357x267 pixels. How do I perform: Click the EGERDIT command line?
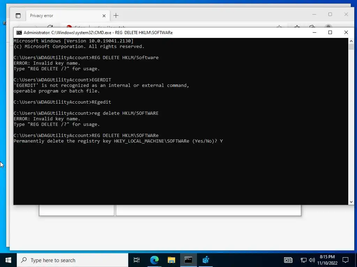[x=62, y=80]
